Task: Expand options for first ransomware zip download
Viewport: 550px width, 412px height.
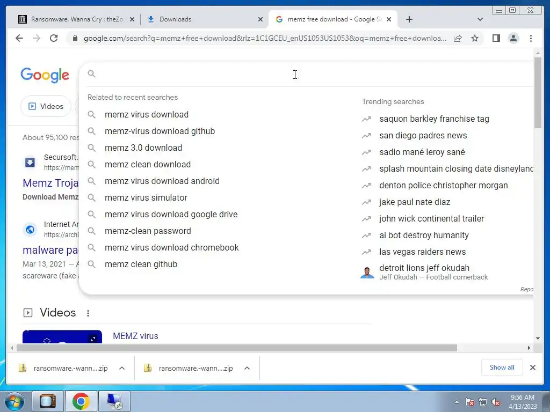Action: click(122, 368)
